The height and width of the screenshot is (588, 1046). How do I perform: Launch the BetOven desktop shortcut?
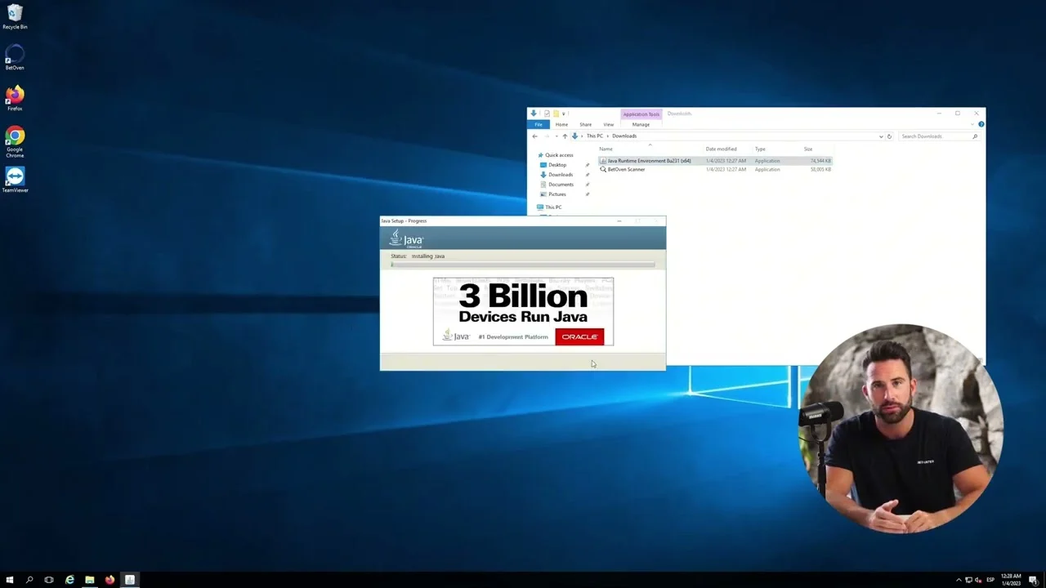point(15,57)
